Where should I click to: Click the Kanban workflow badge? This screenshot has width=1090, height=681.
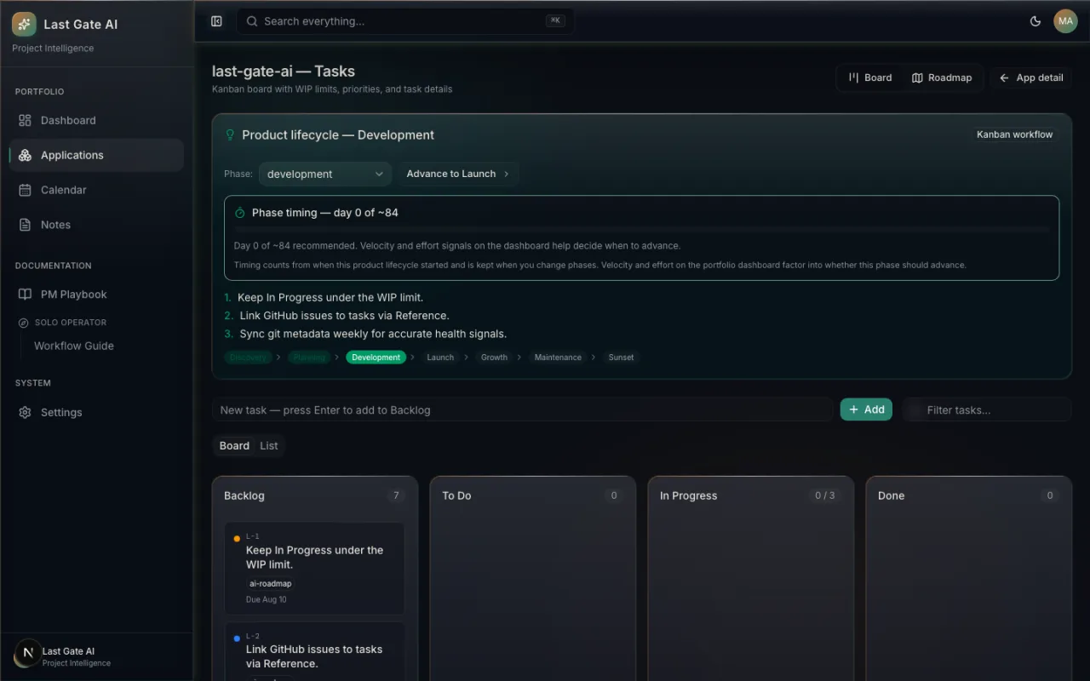tap(1014, 134)
